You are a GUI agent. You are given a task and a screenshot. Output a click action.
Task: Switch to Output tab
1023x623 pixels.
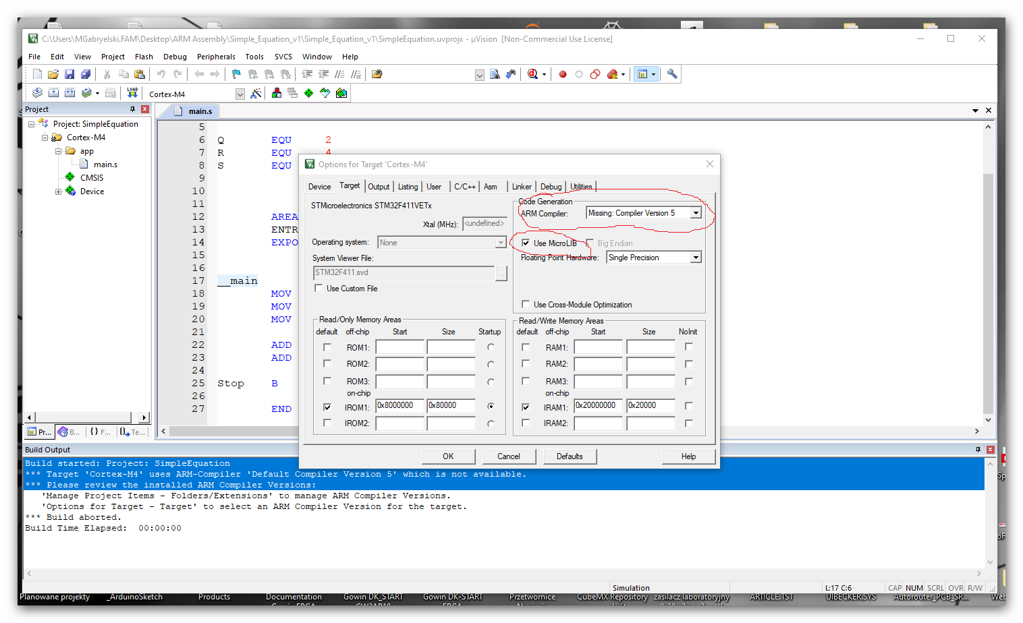tap(379, 187)
